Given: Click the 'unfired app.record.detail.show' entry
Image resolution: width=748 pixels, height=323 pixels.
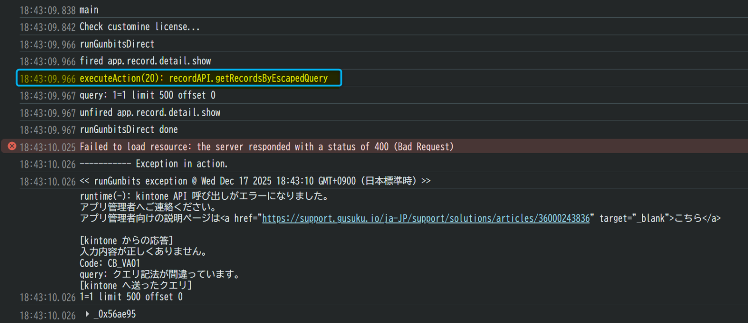Looking at the screenshot, I should pyautogui.click(x=150, y=112).
